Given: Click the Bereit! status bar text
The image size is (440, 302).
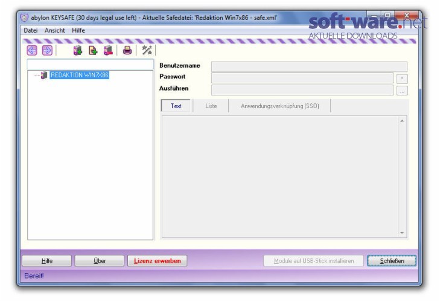Looking at the screenshot, I should 34,275.
